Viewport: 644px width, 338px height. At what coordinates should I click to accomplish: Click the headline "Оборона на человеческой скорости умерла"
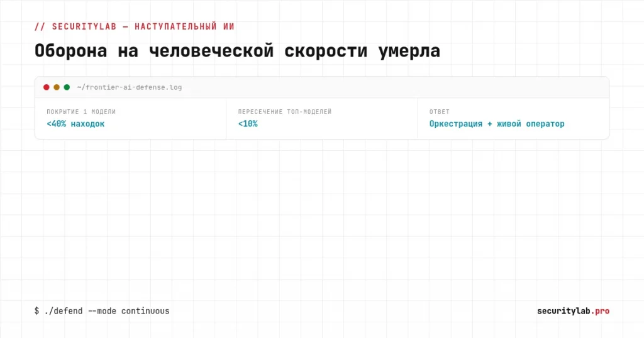pos(237,51)
